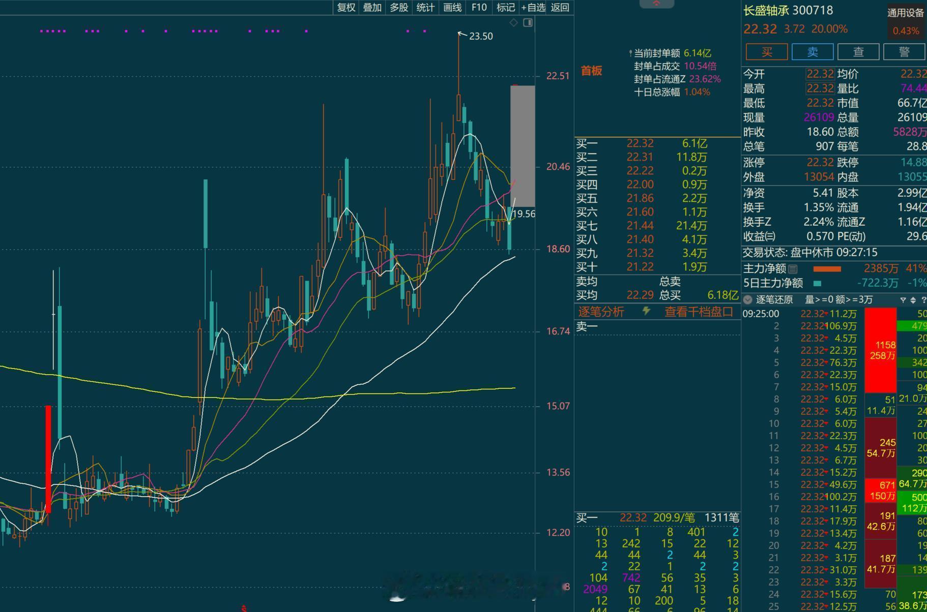Select the 叠加 toolbar option
Viewport: 927px width, 612px height.
372,7
